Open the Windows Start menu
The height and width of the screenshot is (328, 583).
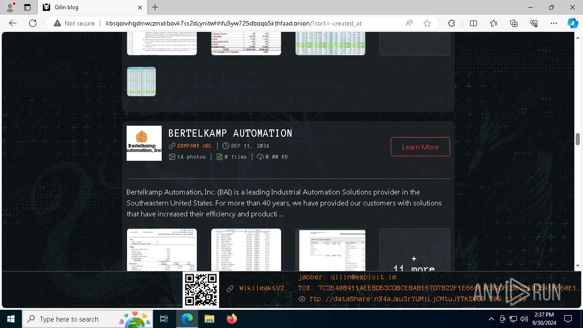tap(11, 319)
